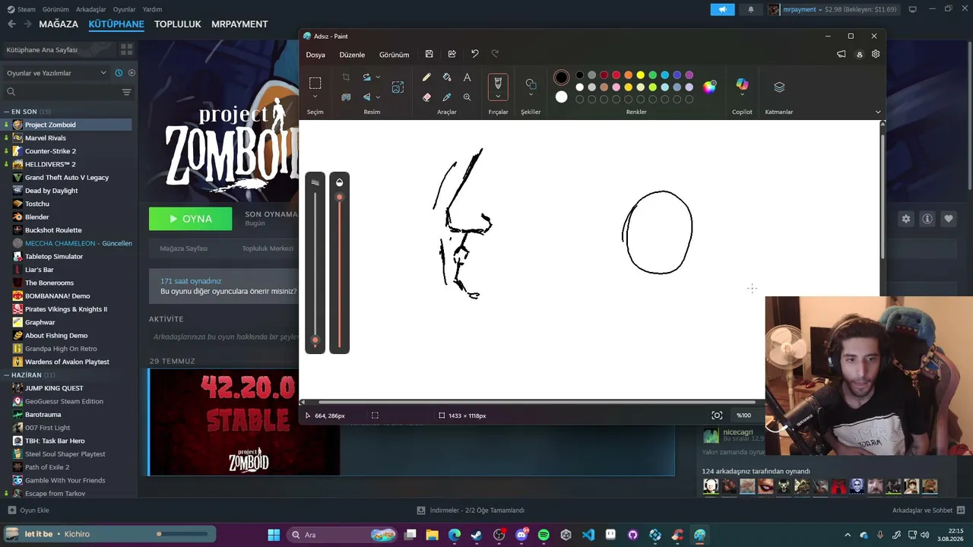This screenshot has width=973, height=547.
Task: Open the Shapes (Şekiller) dropdown in Paint
Action: (x=531, y=96)
